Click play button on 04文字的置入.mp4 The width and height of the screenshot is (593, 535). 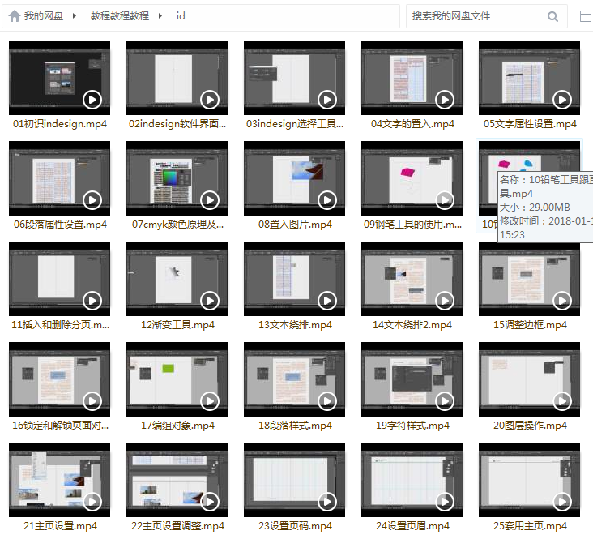pos(445,99)
